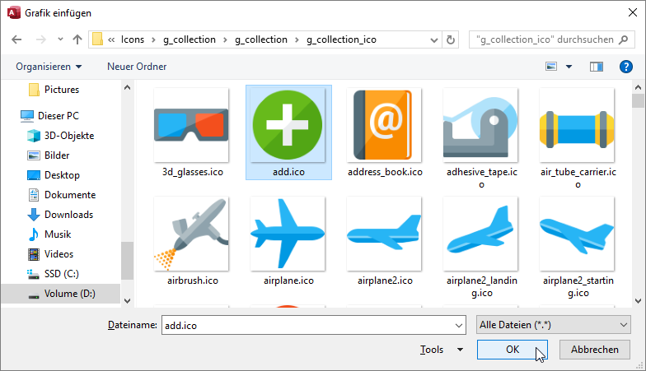Go back with the left arrow
646x371 pixels.
16,39
